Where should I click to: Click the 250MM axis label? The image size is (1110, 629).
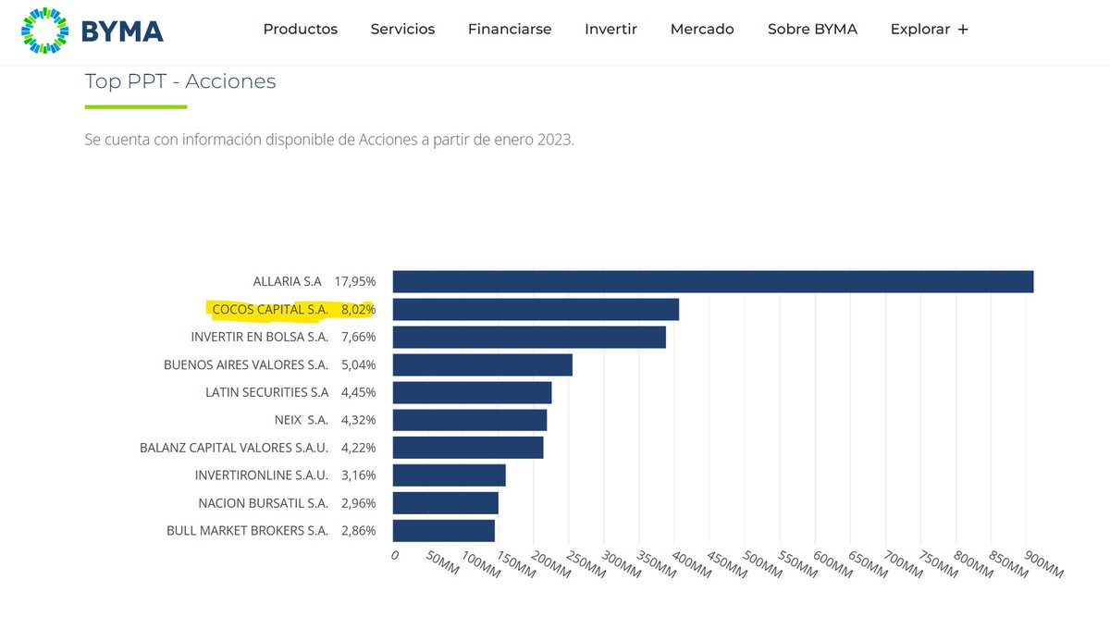click(588, 564)
